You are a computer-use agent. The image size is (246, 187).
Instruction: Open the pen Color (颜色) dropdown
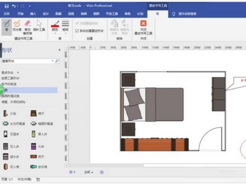click(x=55, y=27)
